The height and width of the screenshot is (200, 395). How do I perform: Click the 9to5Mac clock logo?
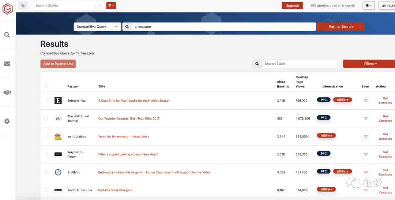click(x=58, y=172)
